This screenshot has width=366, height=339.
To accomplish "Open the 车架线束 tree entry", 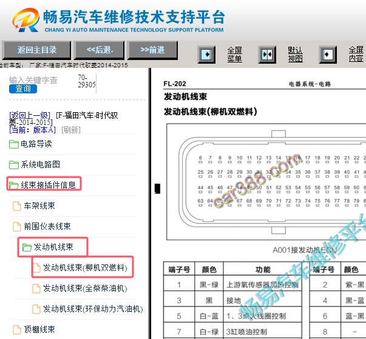I will click(39, 206).
